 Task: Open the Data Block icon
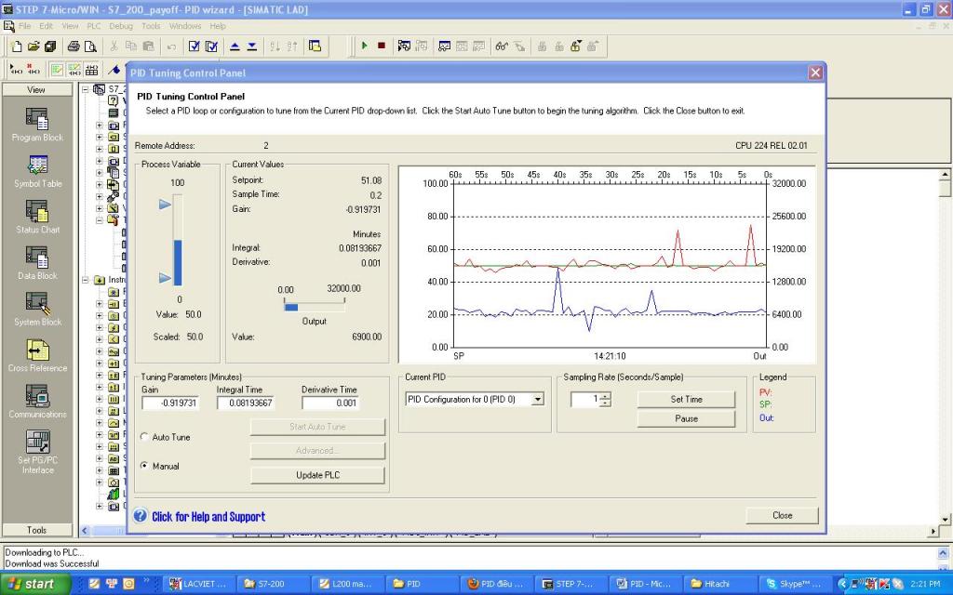37,258
